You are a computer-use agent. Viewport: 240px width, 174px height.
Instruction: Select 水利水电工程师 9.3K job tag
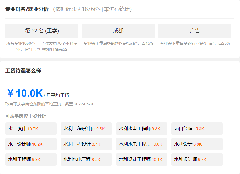click(x=142, y=129)
